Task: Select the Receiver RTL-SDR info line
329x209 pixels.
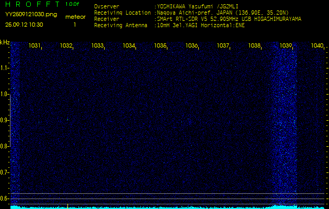Action: pos(228,18)
